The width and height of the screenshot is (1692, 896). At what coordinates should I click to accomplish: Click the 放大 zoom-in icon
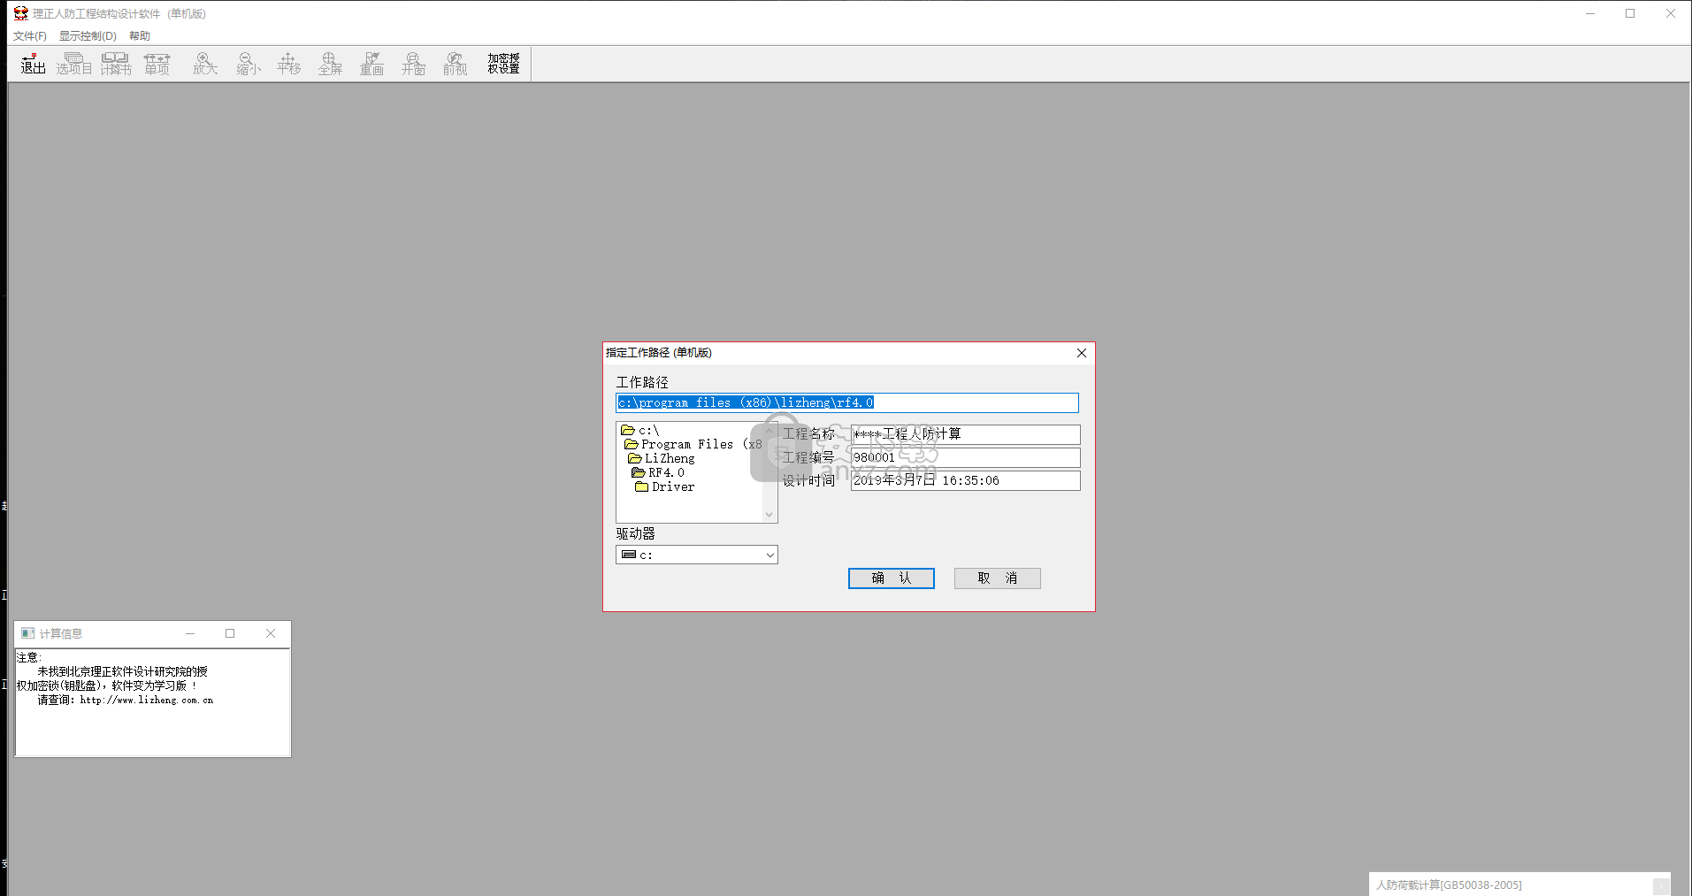coord(205,64)
